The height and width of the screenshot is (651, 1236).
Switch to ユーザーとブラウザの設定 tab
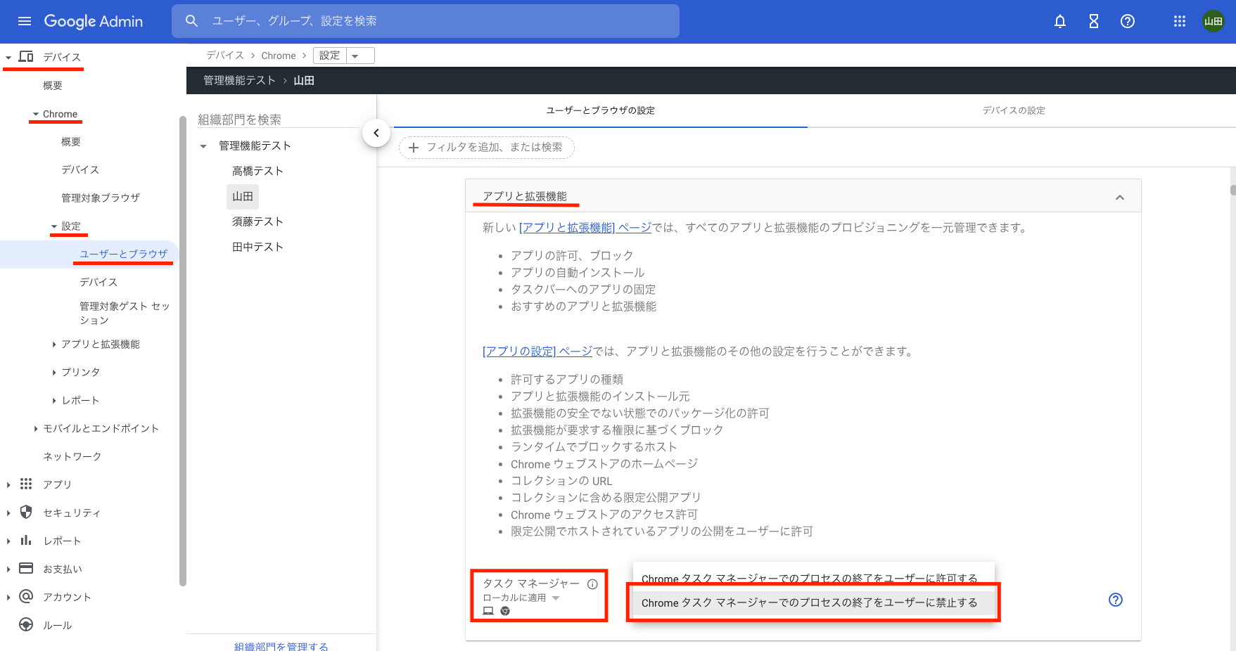pos(601,110)
